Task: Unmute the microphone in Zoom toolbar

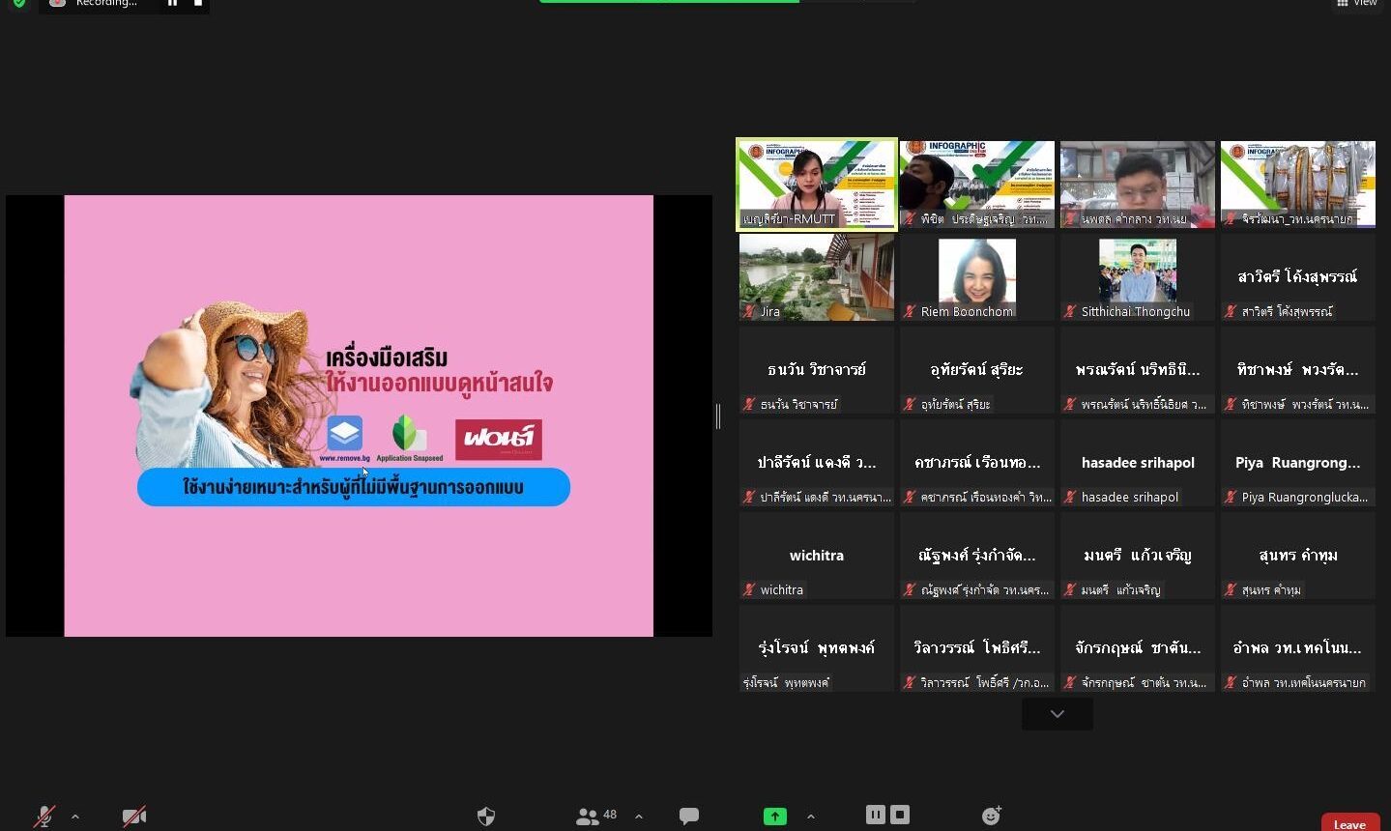Action: pos(44,817)
